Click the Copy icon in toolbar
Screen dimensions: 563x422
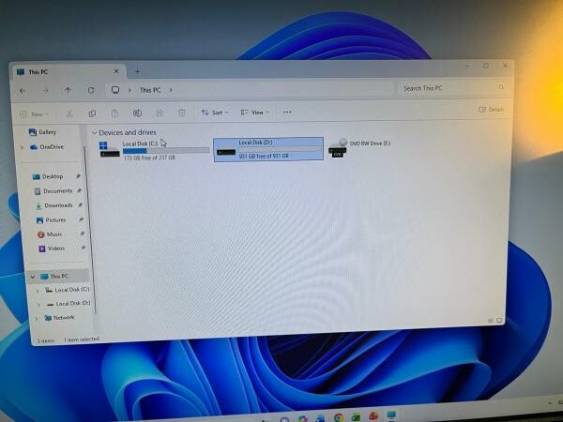coord(92,113)
